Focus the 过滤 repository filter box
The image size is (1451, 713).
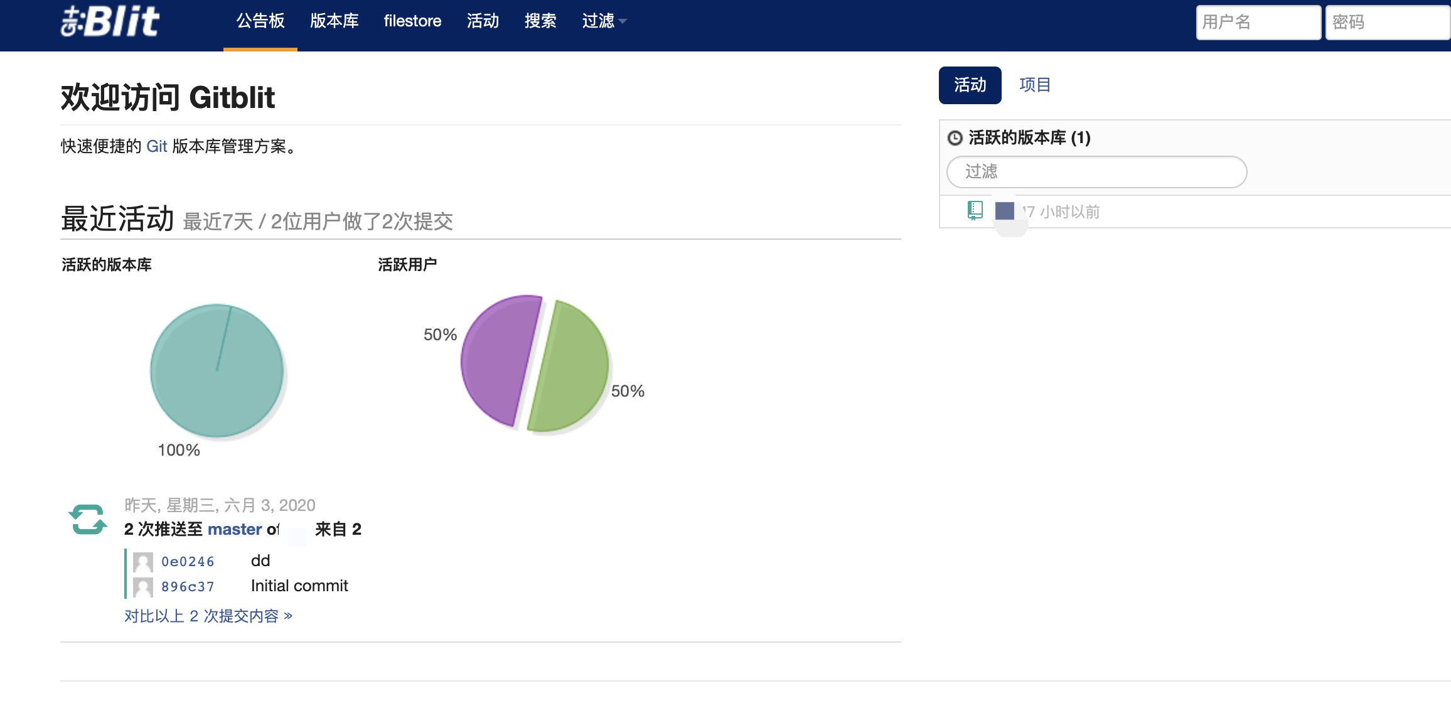coord(1096,172)
